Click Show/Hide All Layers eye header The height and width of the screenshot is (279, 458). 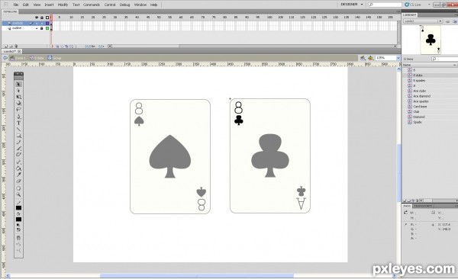(x=37, y=18)
